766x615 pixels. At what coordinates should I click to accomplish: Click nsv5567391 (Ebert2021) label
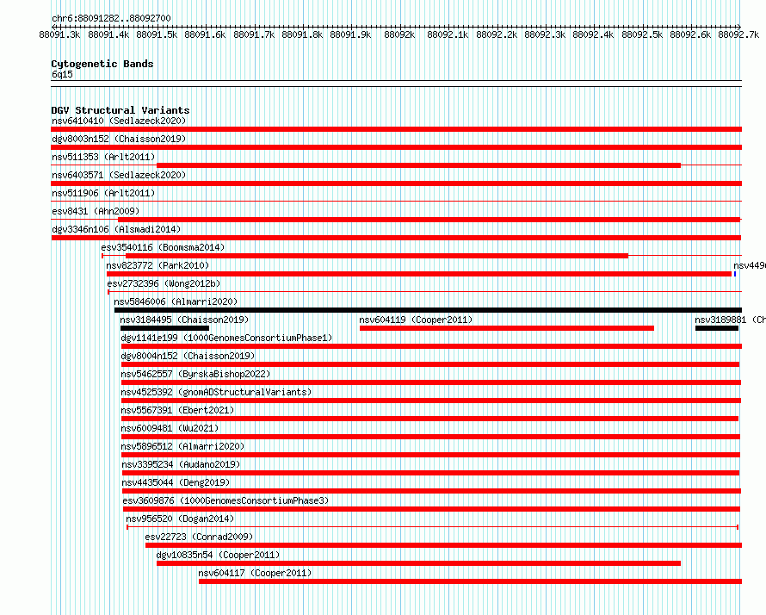(x=177, y=410)
